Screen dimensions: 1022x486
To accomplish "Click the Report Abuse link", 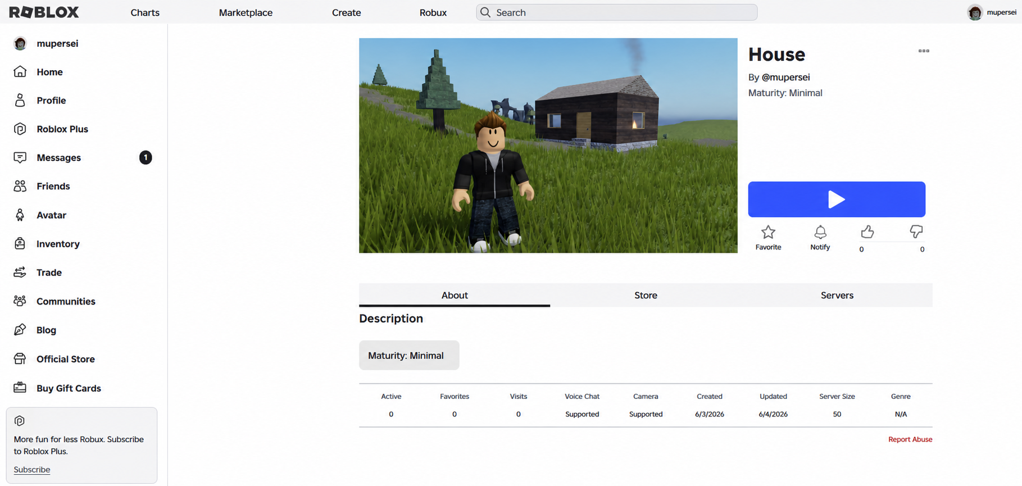I will tap(910, 439).
